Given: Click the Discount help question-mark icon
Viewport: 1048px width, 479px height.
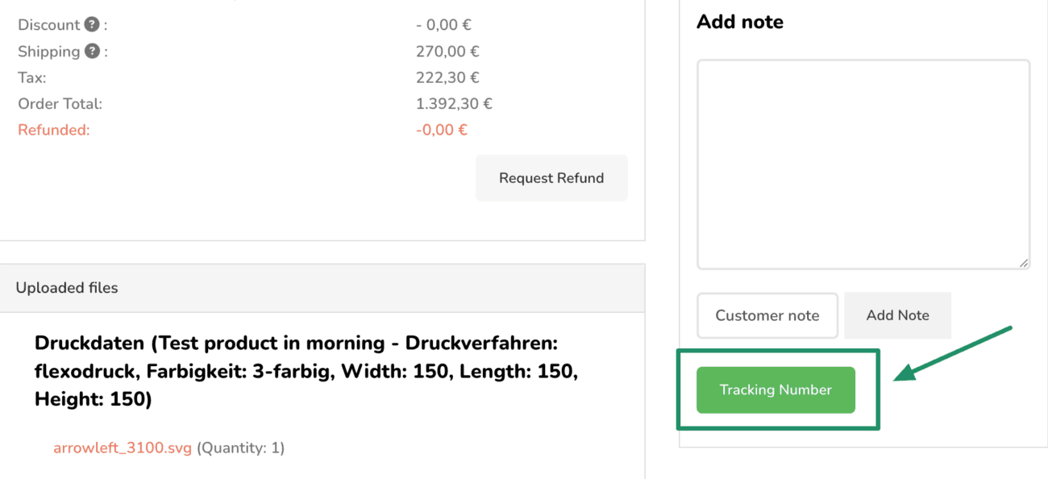Looking at the screenshot, I should pos(92,25).
